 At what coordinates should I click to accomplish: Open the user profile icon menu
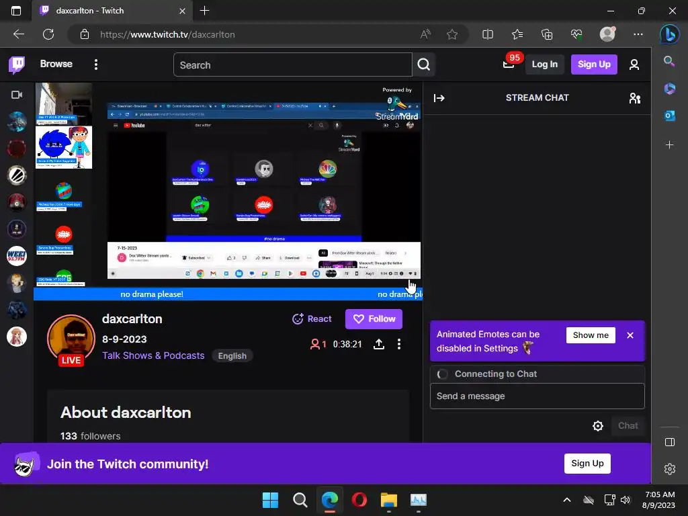pos(634,65)
